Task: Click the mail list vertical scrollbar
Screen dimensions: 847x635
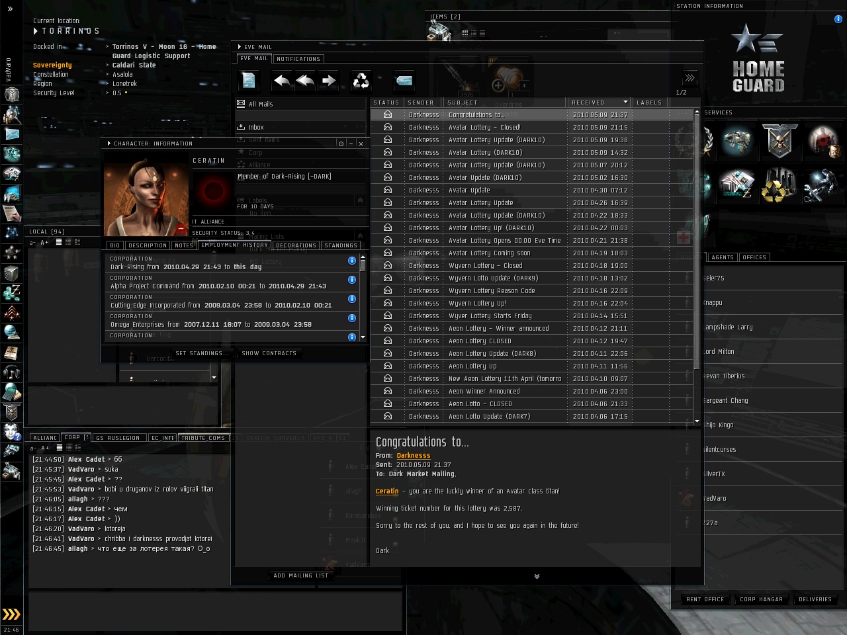Action: [697, 243]
